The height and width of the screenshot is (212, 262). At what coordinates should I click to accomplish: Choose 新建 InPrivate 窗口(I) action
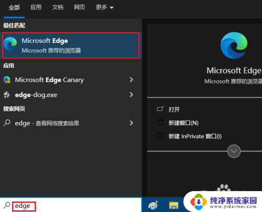[x=195, y=136]
